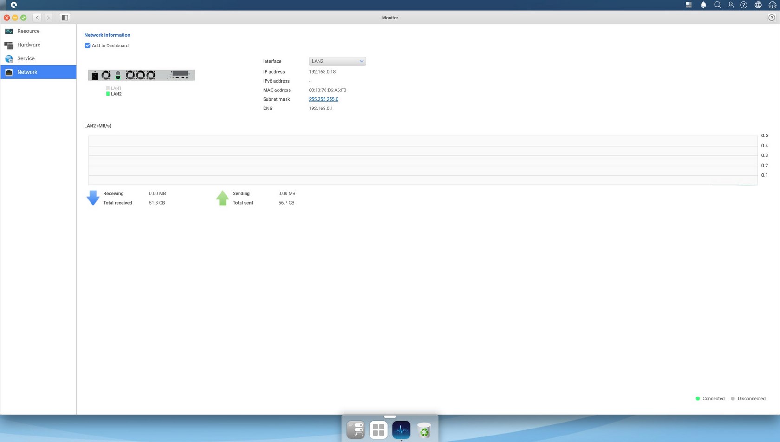
Task: Uncheck Add to Dashboard
Action: pos(87,45)
